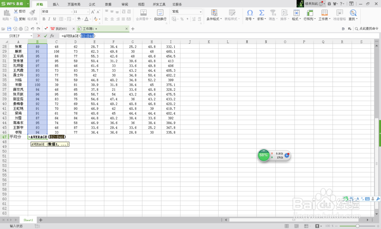Toggle Bold formatting
The height and width of the screenshot is (229, 381).
click(x=44, y=19)
